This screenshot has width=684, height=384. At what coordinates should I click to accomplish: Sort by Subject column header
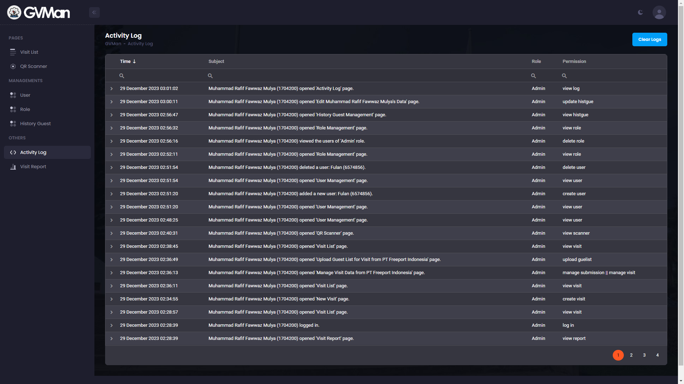pyautogui.click(x=216, y=62)
